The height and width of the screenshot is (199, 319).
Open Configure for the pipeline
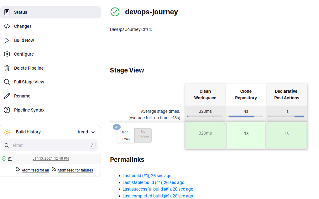click(24, 54)
